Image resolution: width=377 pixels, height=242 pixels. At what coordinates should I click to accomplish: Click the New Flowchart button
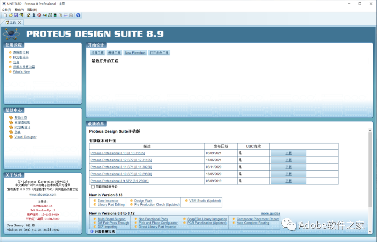coord(135,52)
